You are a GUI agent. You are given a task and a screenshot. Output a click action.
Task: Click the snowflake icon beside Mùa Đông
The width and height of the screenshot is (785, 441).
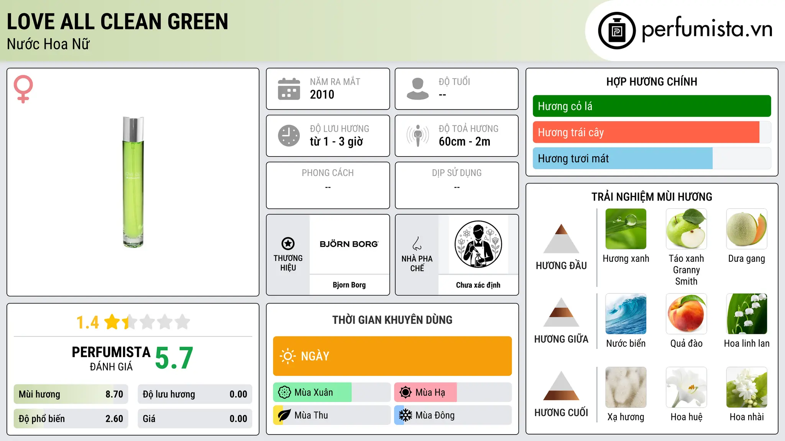coord(406,415)
